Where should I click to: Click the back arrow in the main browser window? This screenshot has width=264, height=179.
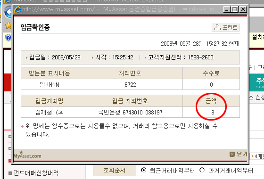click(x=8, y=12)
